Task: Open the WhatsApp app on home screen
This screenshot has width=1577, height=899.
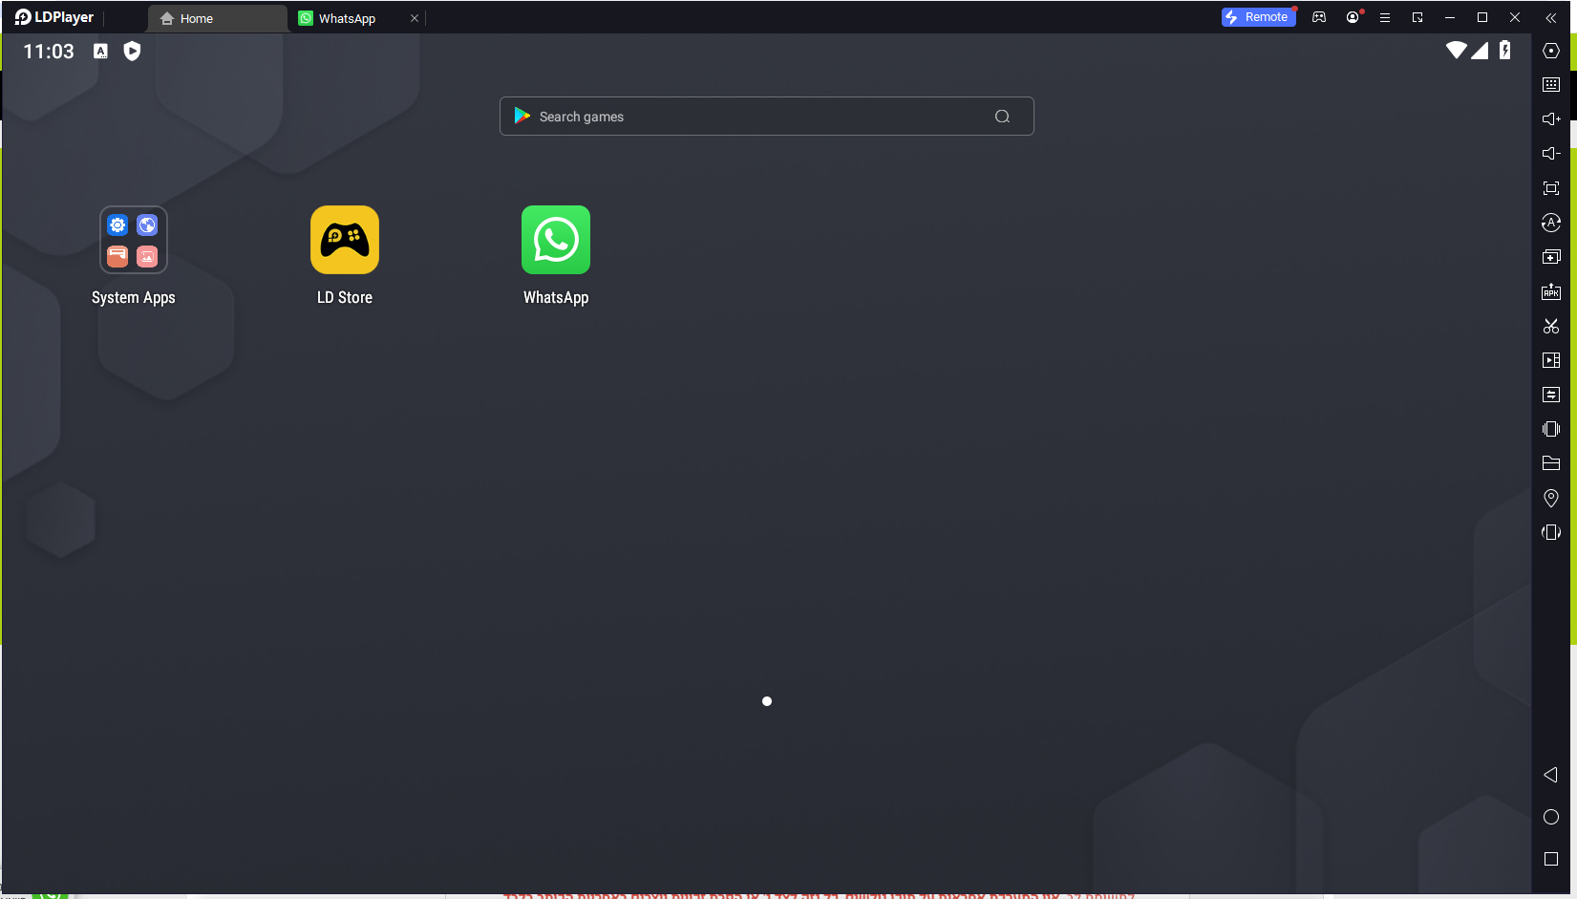Action: click(x=556, y=240)
